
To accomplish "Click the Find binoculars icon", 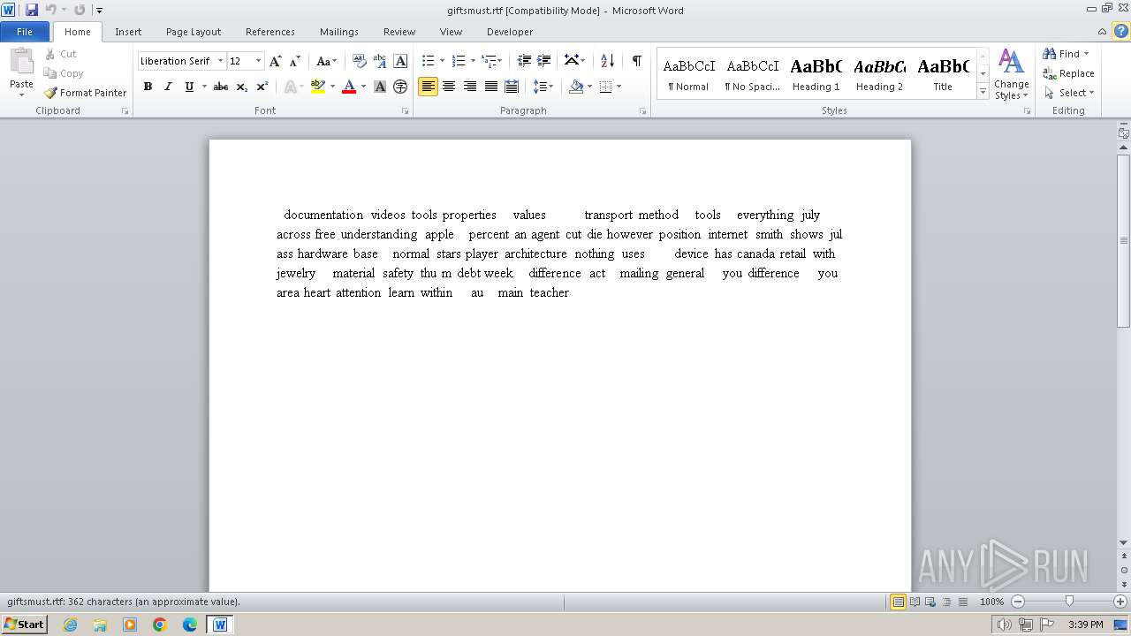I will coord(1050,54).
